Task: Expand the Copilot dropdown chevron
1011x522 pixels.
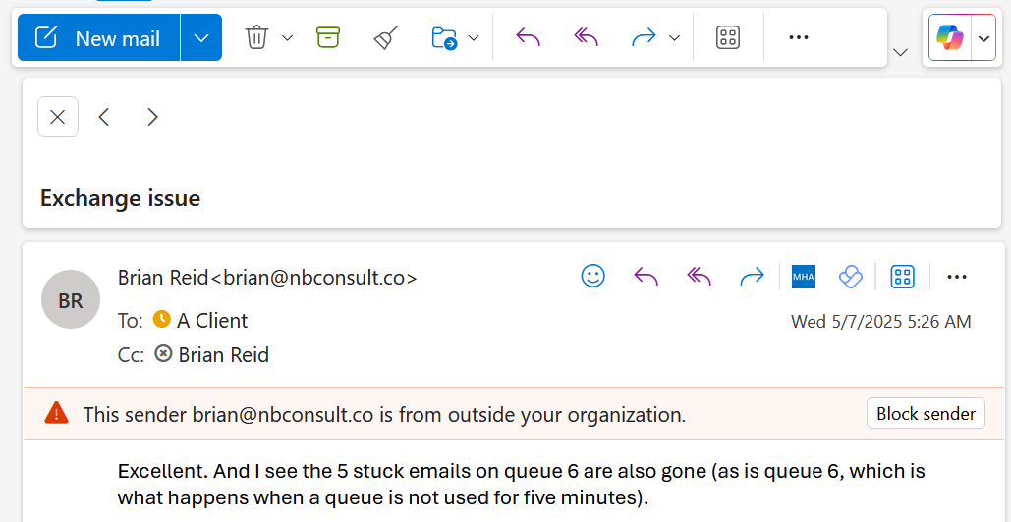Action: (x=983, y=38)
